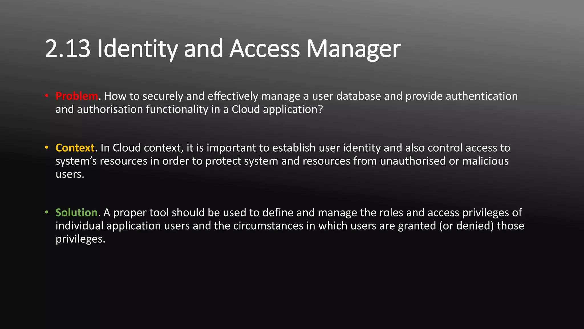Screen dimensions: 584x329
Task: Click the line 'and authorisation functionality in a Cloud application?'
Action: click(x=189, y=109)
